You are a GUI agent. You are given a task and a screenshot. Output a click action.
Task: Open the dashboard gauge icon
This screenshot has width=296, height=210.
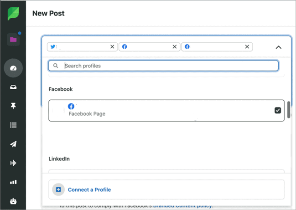point(13,68)
